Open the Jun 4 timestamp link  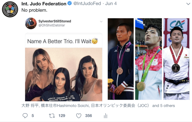click(x=111, y=4)
